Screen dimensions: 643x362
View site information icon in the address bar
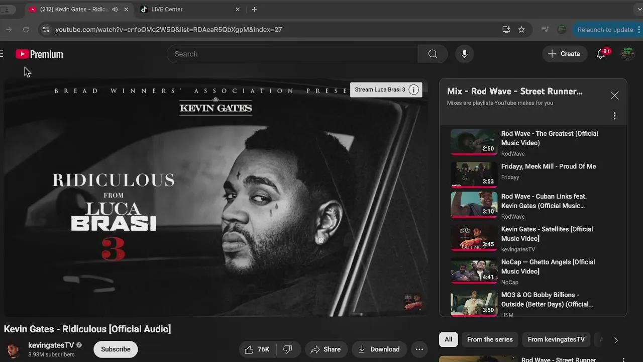[x=46, y=30]
